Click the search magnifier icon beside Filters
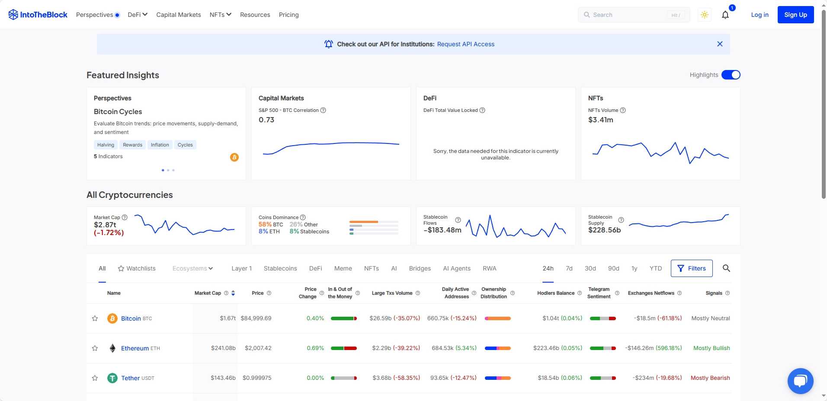Screen dimensions: 827x401 point(726,268)
